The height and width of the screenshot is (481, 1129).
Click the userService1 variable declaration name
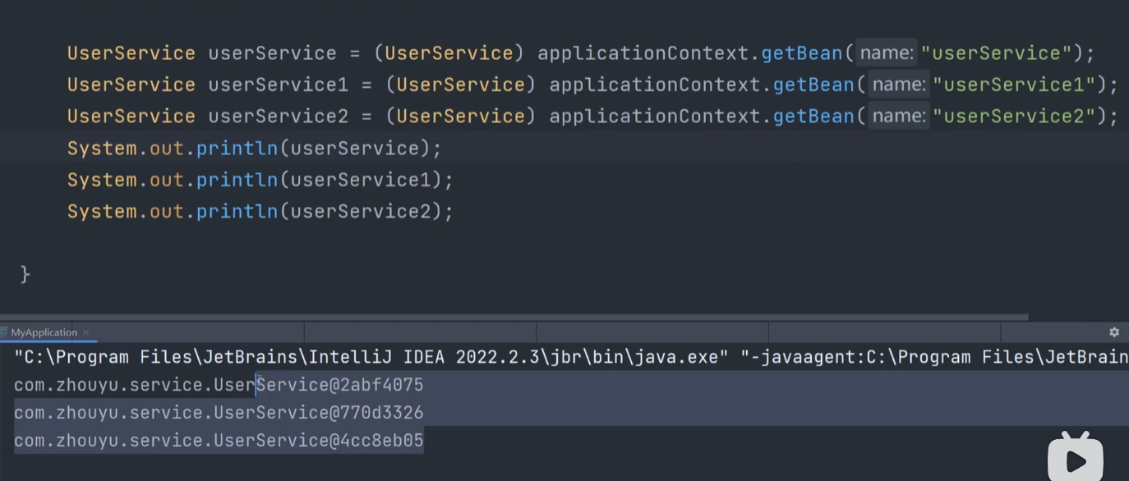(x=279, y=85)
